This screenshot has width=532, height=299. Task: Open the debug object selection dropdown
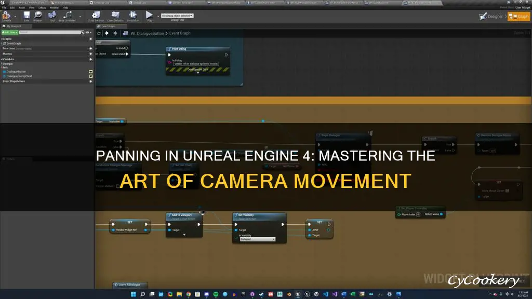177,16
